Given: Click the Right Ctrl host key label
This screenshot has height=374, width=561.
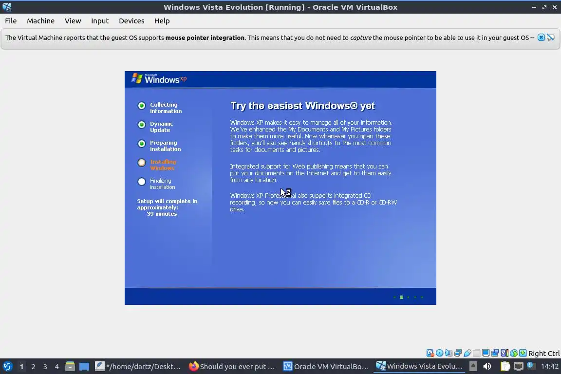Looking at the screenshot, I should [544, 354].
